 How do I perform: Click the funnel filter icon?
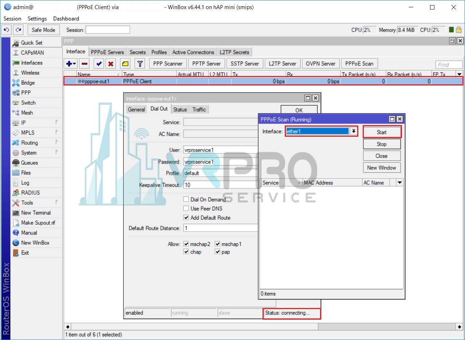point(140,64)
